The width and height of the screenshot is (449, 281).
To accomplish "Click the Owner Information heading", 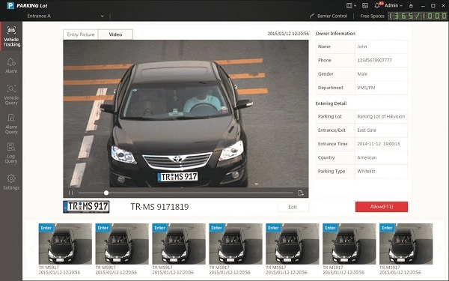I will [x=335, y=34].
